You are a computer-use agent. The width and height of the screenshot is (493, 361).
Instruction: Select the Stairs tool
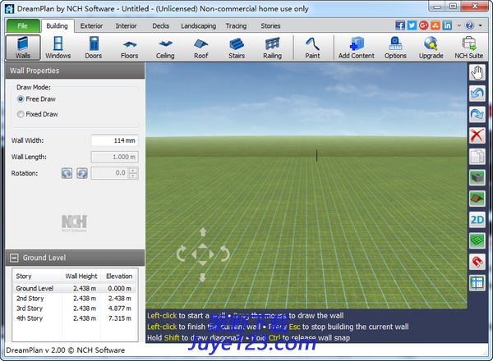pos(237,48)
